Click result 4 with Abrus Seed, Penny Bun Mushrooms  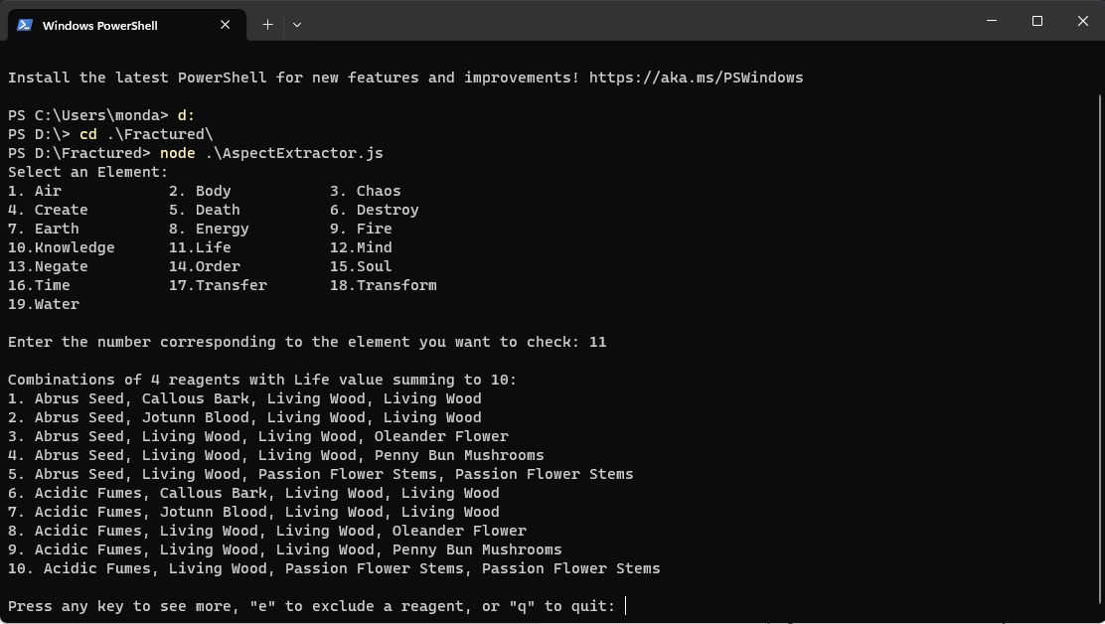(x=275, y=456)
